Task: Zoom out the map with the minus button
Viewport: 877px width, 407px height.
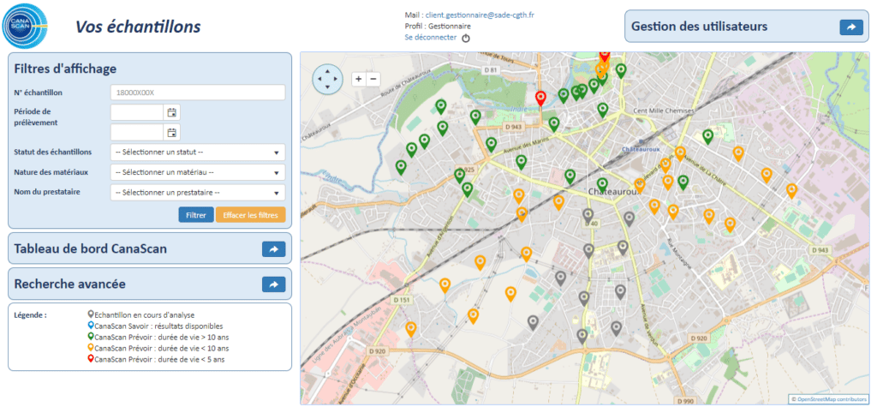Action: tap(373, 80)
